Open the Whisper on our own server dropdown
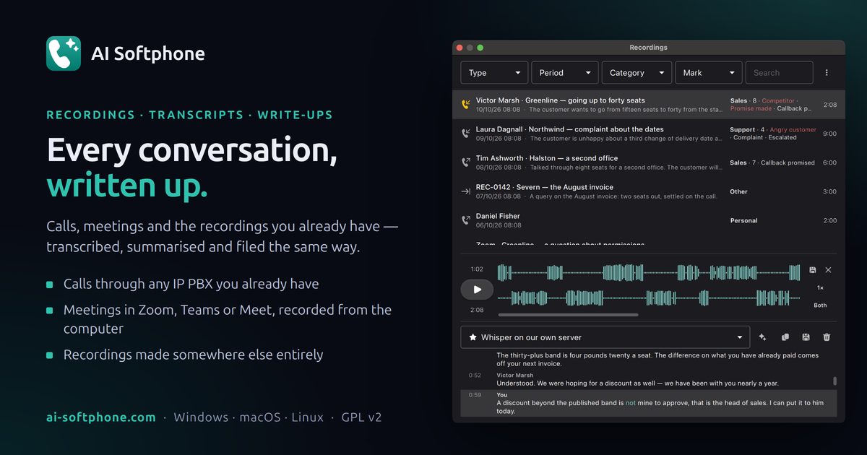 tap(605, 337)
